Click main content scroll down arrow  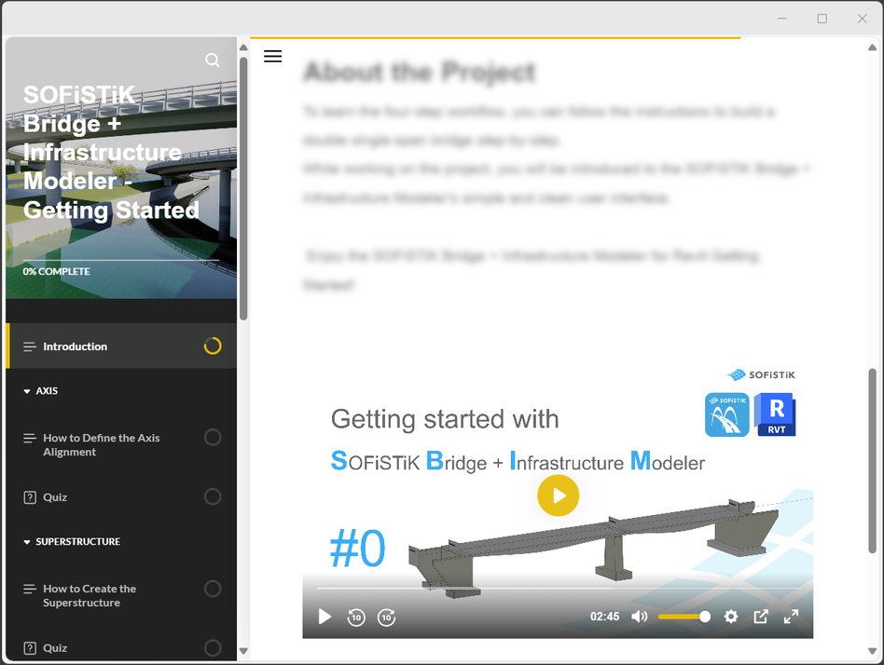tap(872, 651)
